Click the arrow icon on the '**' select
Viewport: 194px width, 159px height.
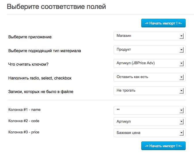pos(181,111)
